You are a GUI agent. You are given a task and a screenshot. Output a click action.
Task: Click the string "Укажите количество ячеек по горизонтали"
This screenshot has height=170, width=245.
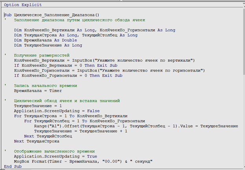click(x=151, y=70)
